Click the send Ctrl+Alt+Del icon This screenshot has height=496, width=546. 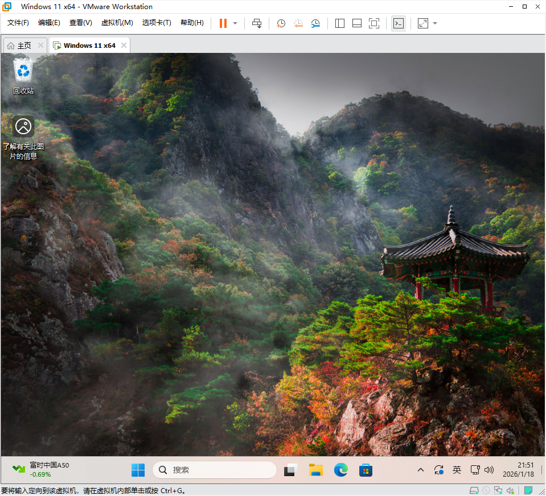(x=257, y=23)
